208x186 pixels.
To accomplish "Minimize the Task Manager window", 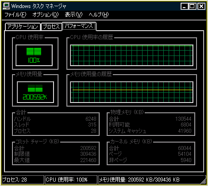I will pyautogui.click(x=184, y=6).
